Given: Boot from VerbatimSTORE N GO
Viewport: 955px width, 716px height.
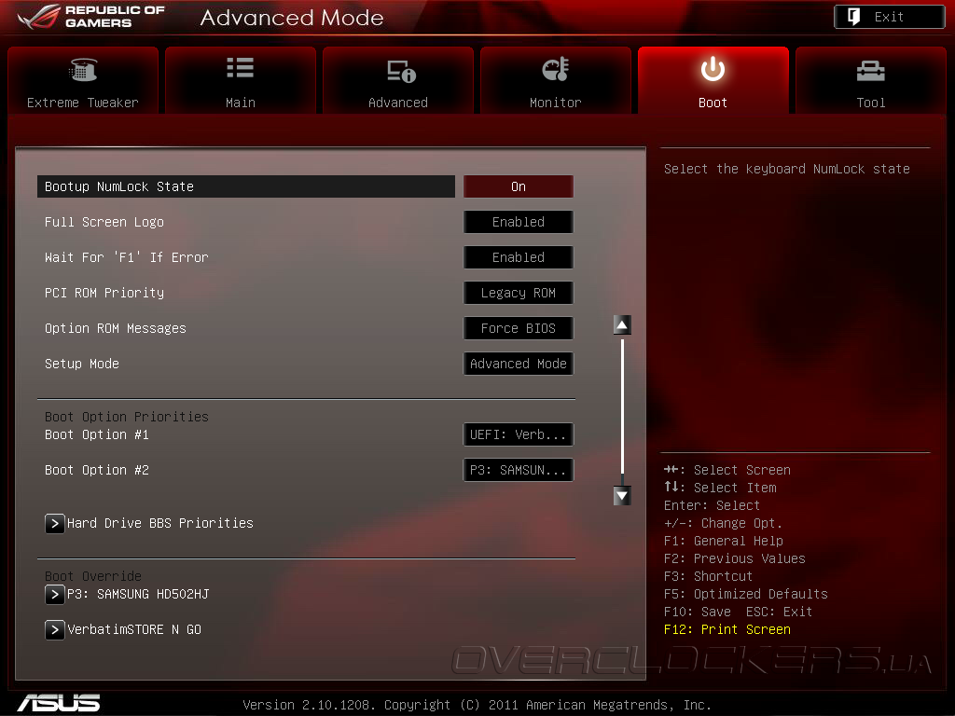Looking at the screenshot, I should [134, 629].
